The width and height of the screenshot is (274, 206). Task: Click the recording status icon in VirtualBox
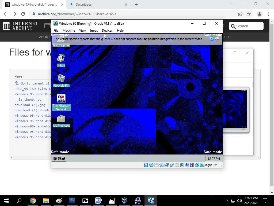click(187, 165)
